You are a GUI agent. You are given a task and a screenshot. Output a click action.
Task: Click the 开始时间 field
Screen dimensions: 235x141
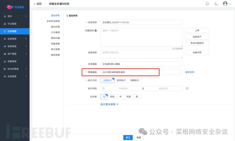click(x=123, y=88)
